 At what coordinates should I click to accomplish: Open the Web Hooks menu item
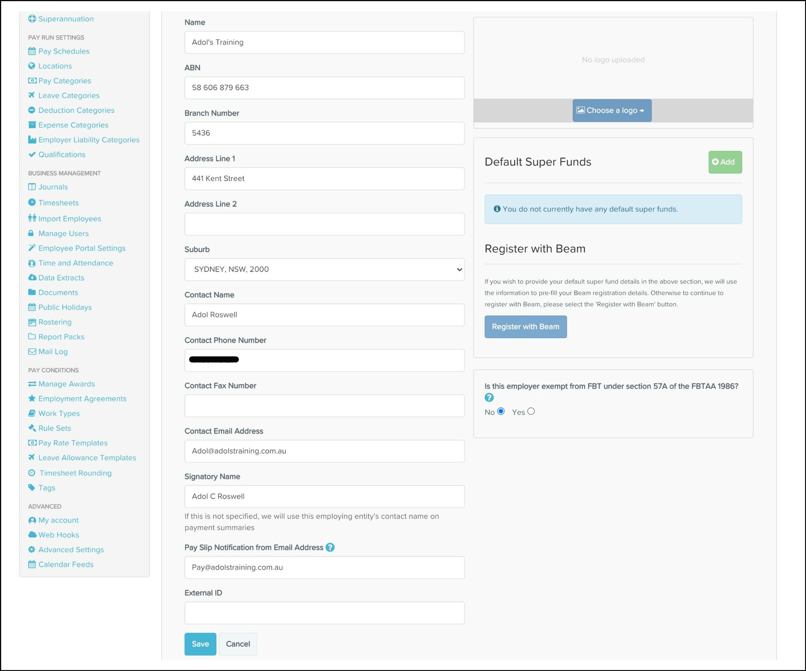click(58, 535)
